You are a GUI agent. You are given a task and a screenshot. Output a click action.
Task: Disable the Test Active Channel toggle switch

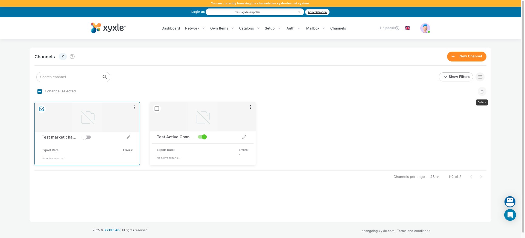pos(202,137)
